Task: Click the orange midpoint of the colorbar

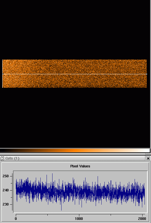Action: [75, 150]
